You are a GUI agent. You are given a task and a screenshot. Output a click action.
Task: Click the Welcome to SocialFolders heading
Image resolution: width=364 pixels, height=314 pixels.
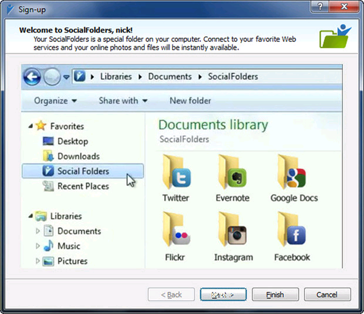[76, 30]
